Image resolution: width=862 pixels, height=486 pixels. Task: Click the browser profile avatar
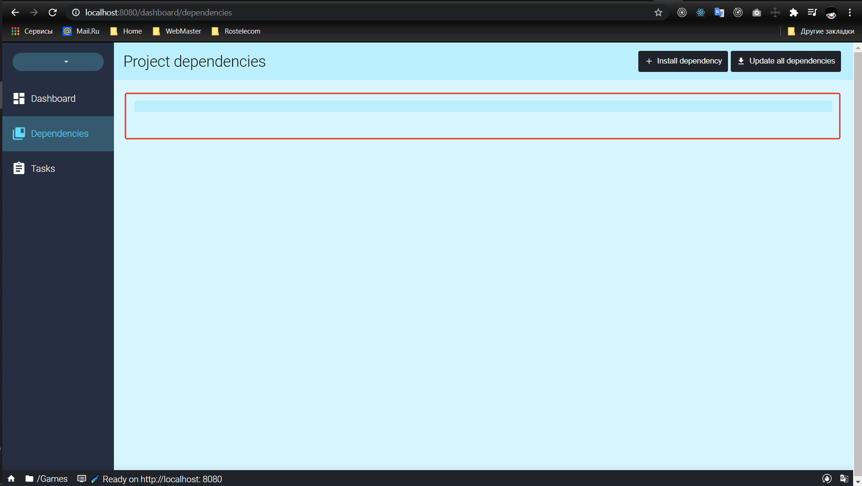[831, 13]
